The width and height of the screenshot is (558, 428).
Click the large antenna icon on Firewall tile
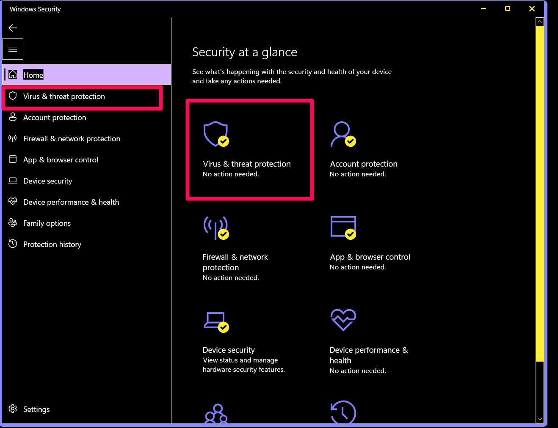(216, 228)
